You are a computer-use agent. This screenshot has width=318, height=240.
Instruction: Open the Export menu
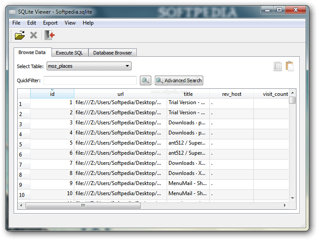(50, 23)
